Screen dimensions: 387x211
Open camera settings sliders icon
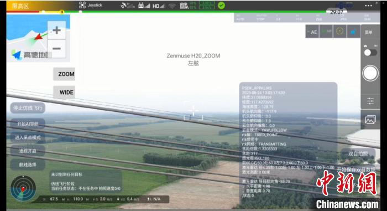[370, 101]
